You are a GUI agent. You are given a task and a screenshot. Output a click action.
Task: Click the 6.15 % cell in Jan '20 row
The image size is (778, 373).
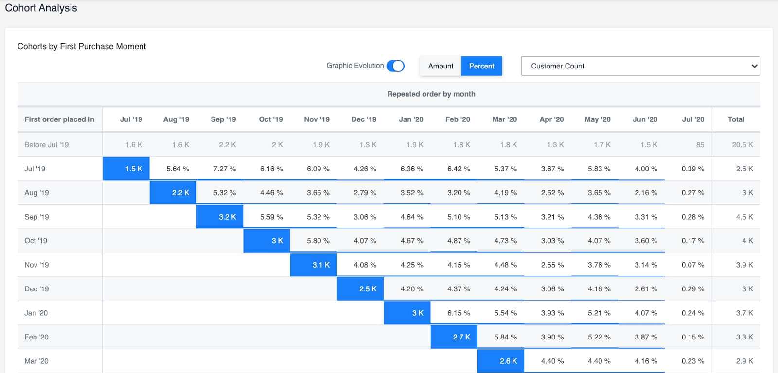(x=459, y=313)
